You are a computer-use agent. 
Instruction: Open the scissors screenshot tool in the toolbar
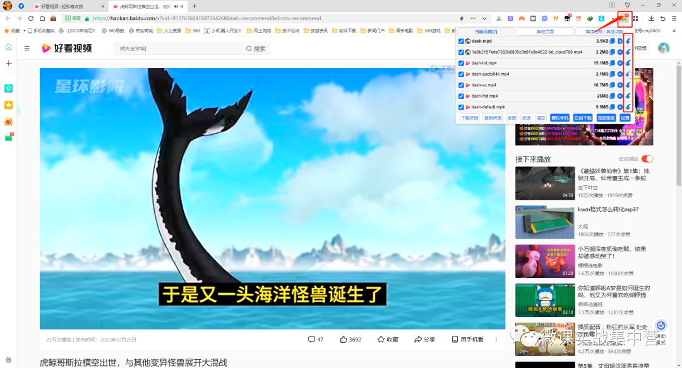point(499,18)
